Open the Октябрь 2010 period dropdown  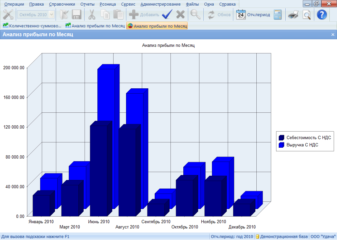pos(51,15)
